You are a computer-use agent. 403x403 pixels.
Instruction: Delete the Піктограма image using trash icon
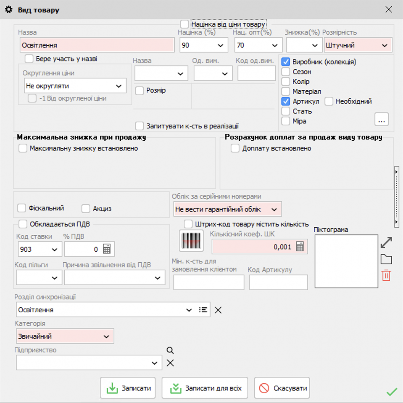click(386, 275)
